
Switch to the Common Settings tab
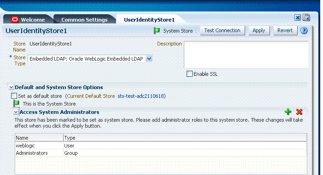[84, 20]
